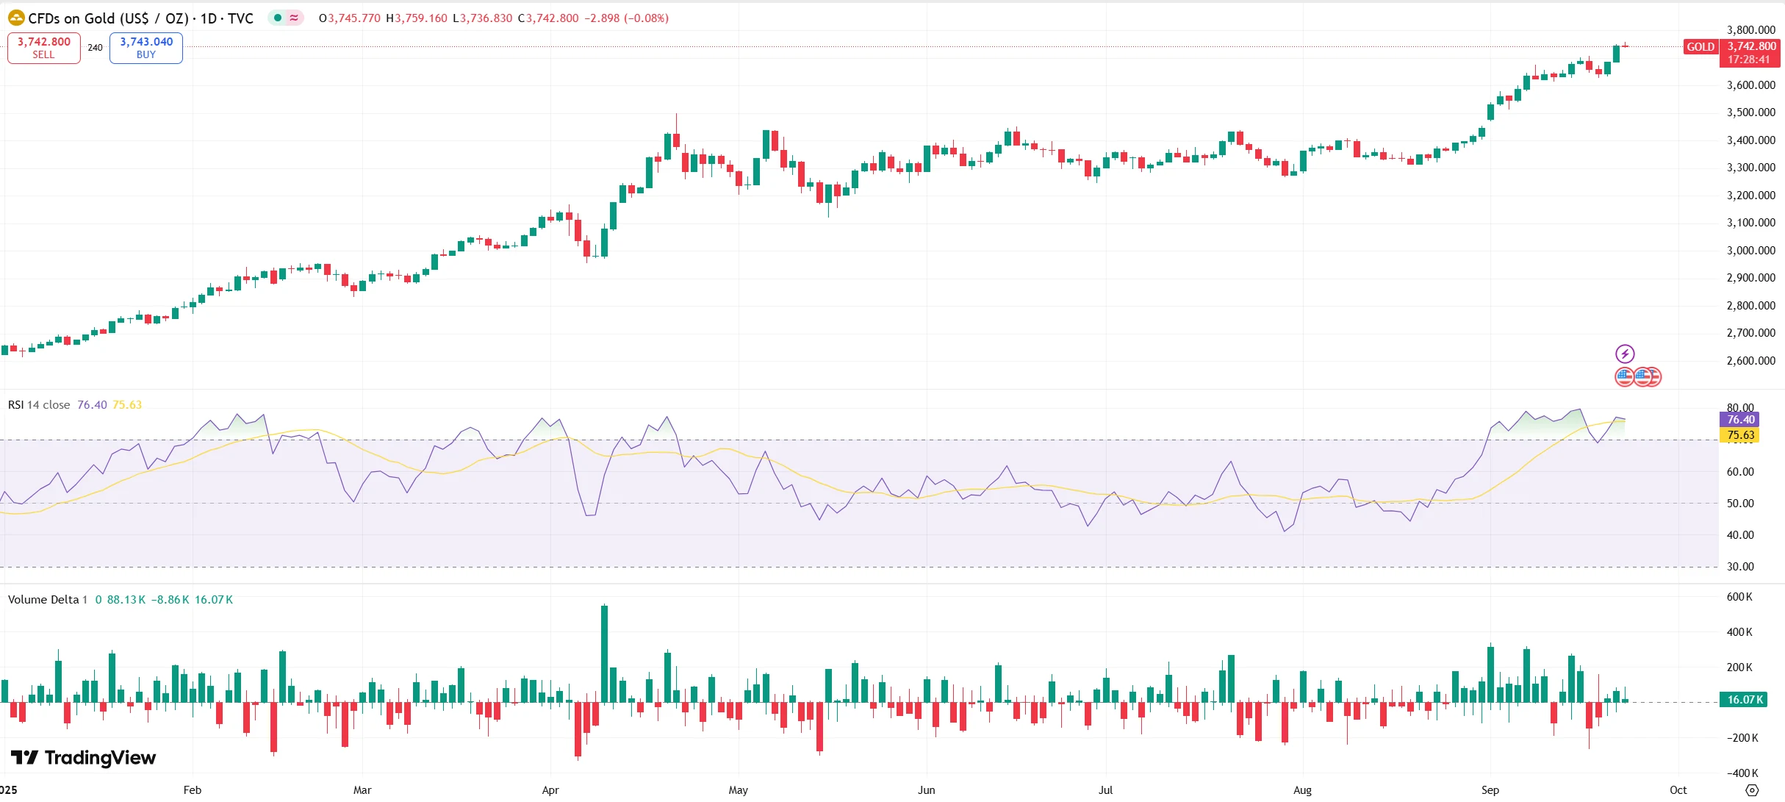Open chart settings gear in bottom corner
Screen dimensions: 1785x802
(1752, 790)
